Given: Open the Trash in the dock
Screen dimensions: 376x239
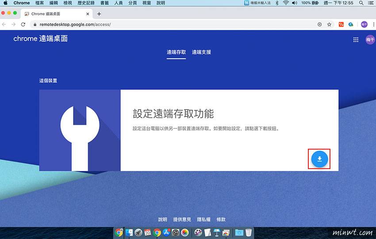Looking at the screenshot, I should 249,232.
